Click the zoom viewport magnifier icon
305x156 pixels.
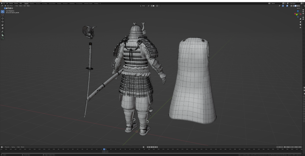tap(300, 19)
